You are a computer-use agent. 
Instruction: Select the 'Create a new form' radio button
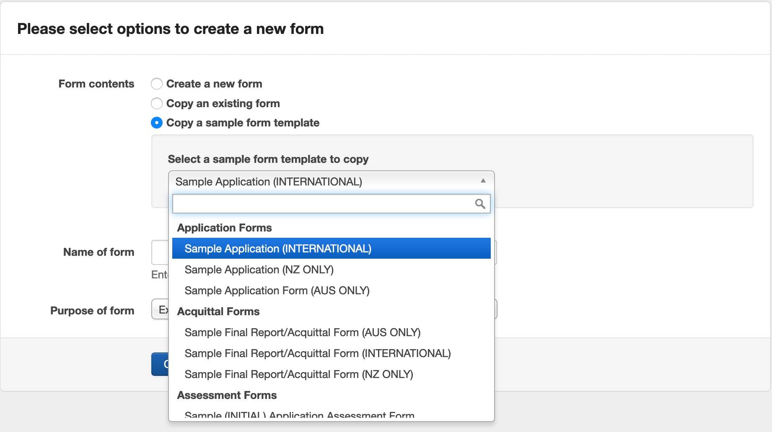[157, 84]
